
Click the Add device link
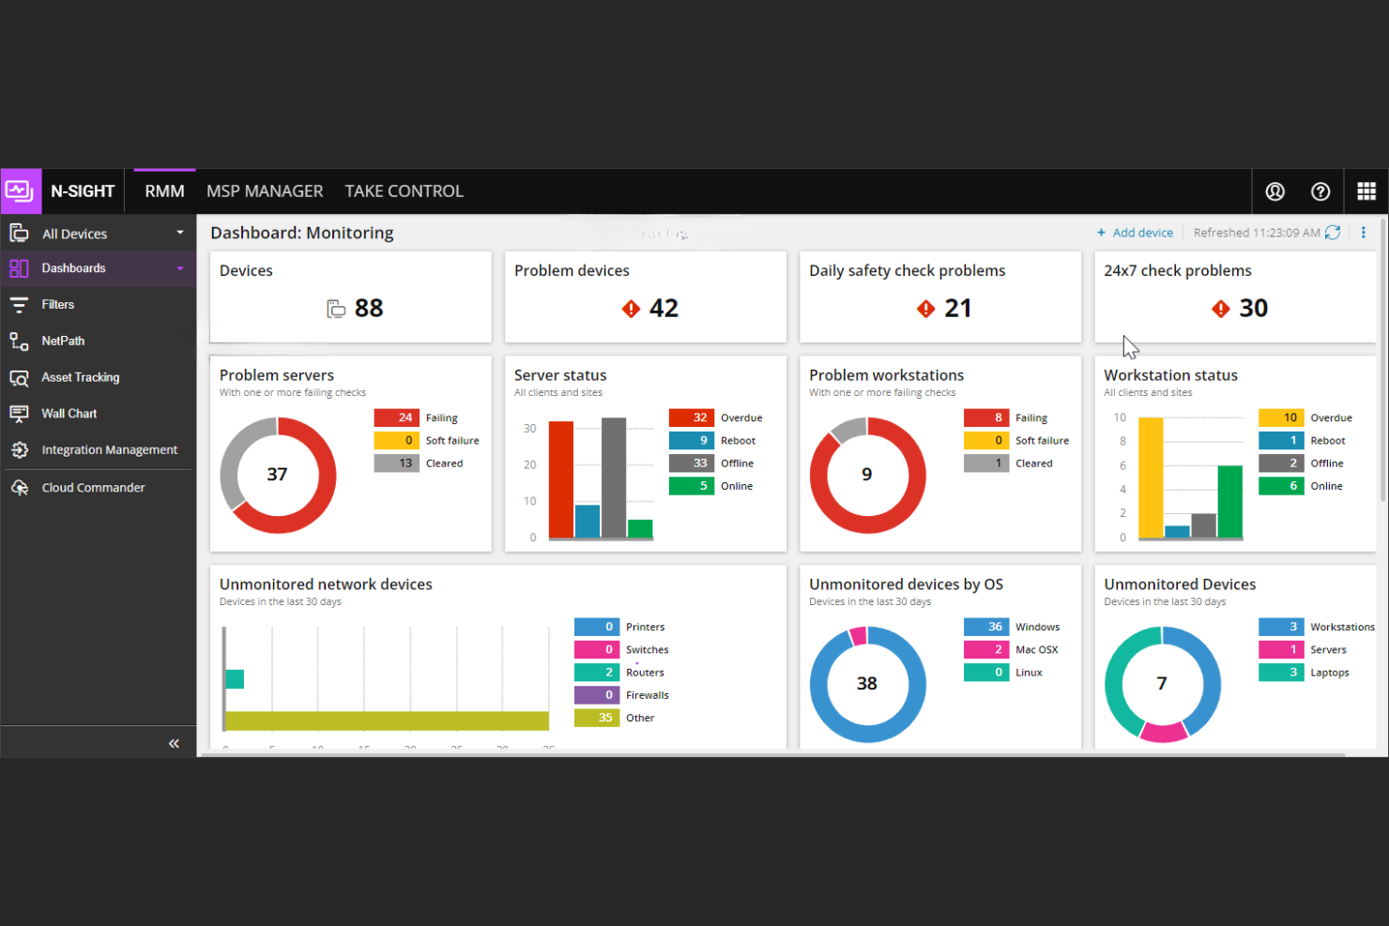[x=1135, y=233]
